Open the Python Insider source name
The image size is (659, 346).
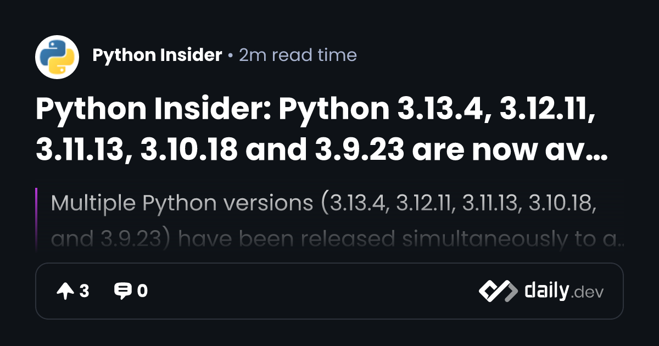tap(157, 55)
